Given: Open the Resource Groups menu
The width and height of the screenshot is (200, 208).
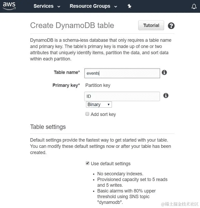Looking at the screenshot, I should 93,6.
